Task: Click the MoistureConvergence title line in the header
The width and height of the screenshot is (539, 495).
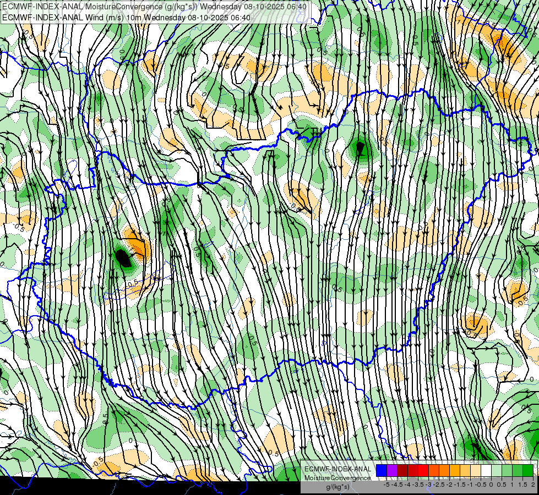Action: pos(154,7)
